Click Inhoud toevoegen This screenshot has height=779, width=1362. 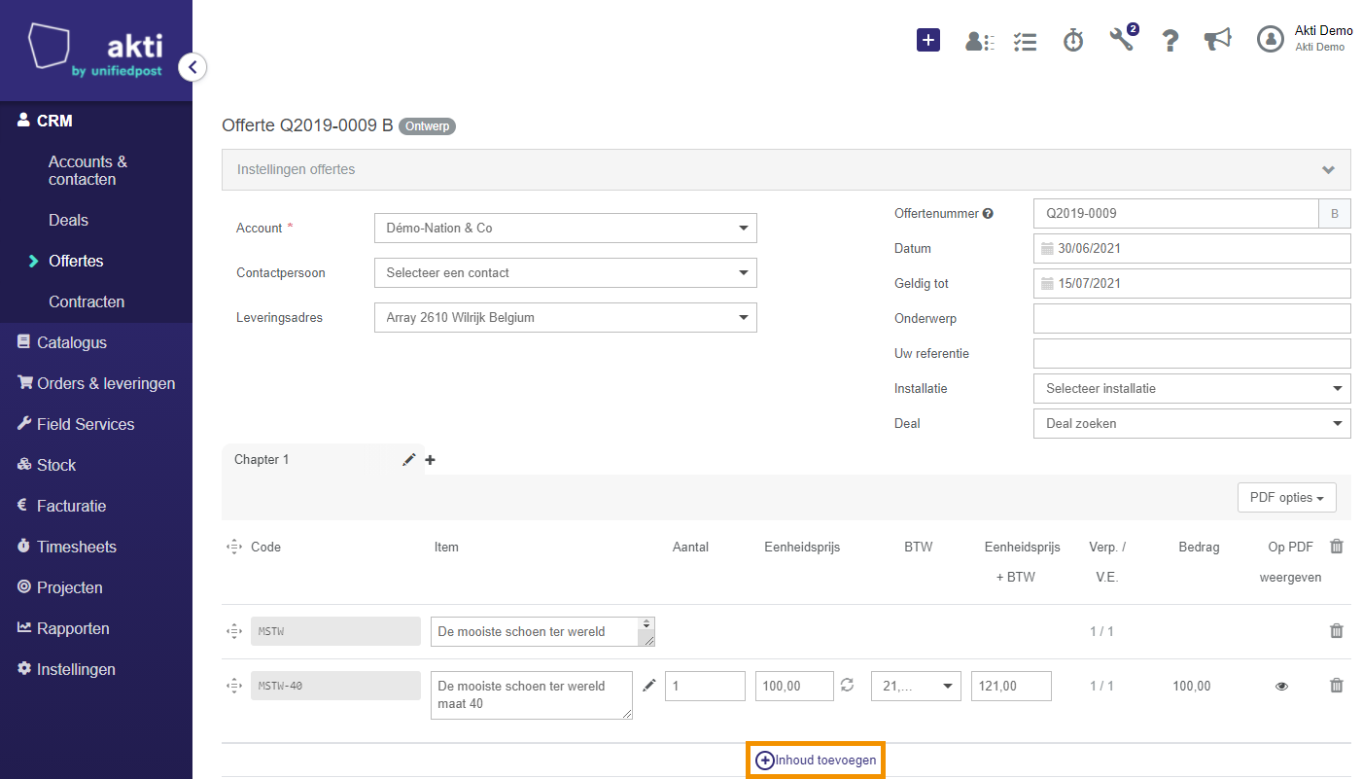coord(816,761)
